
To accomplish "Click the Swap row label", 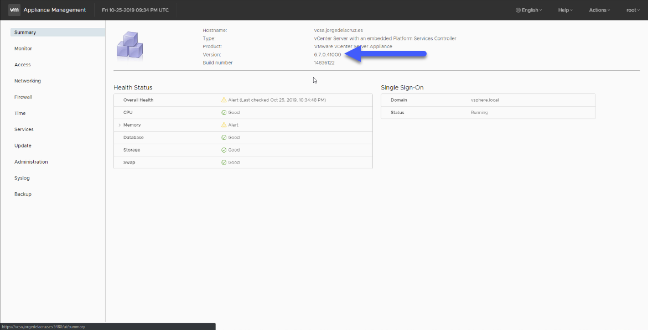I will [x=129, y=163].
